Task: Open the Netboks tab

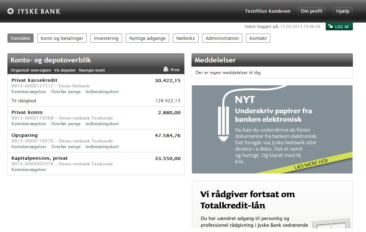Action: coord(185,38)
